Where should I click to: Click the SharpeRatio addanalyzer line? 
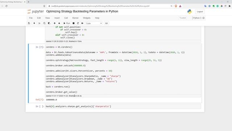pyautogui.click(x=83, y=76)
